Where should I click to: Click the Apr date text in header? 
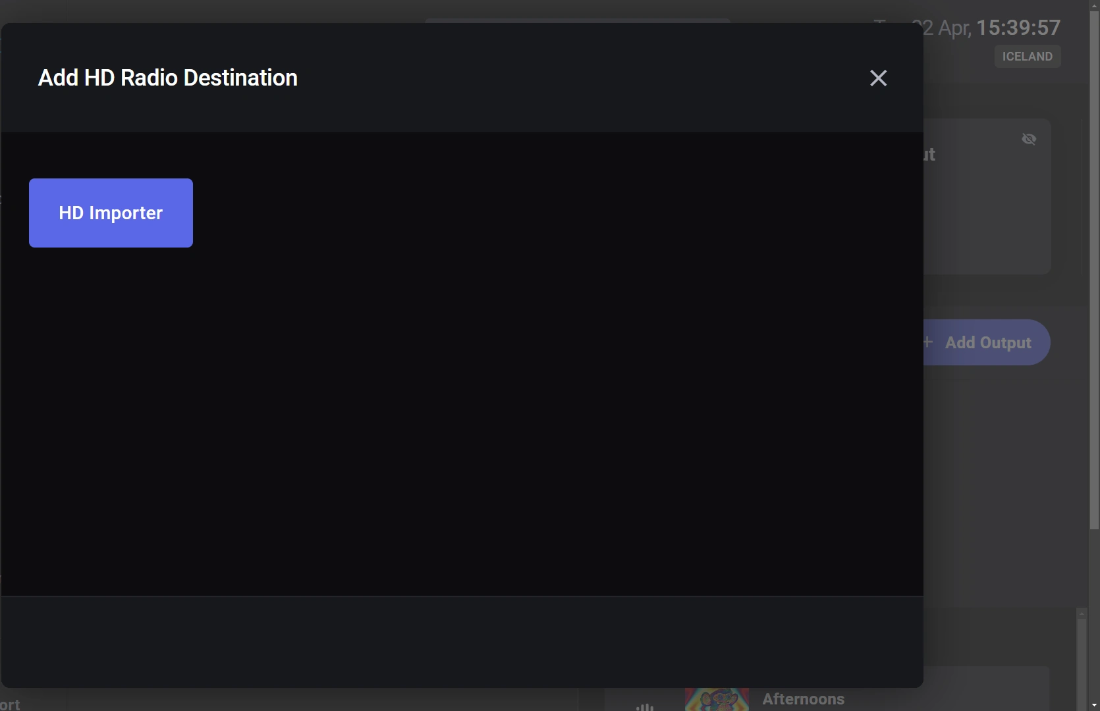(954, 28)
